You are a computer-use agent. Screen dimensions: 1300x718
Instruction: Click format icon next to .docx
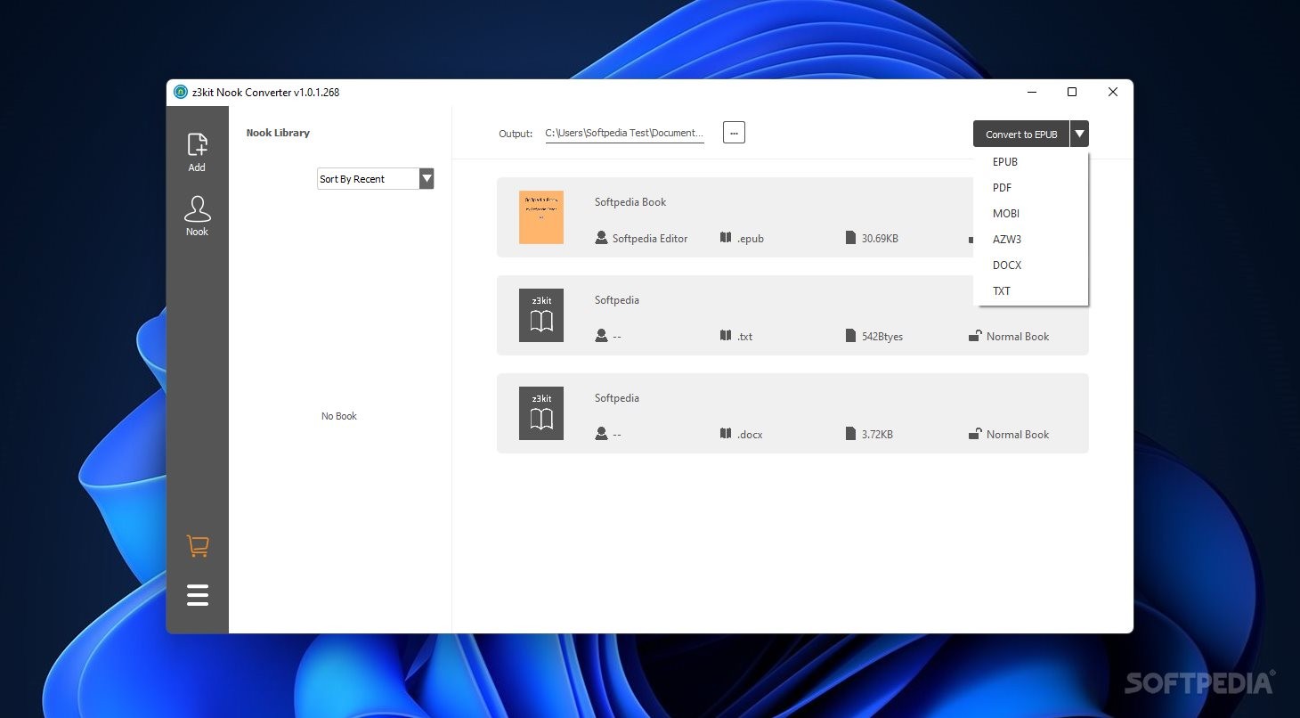coord(726,434)
